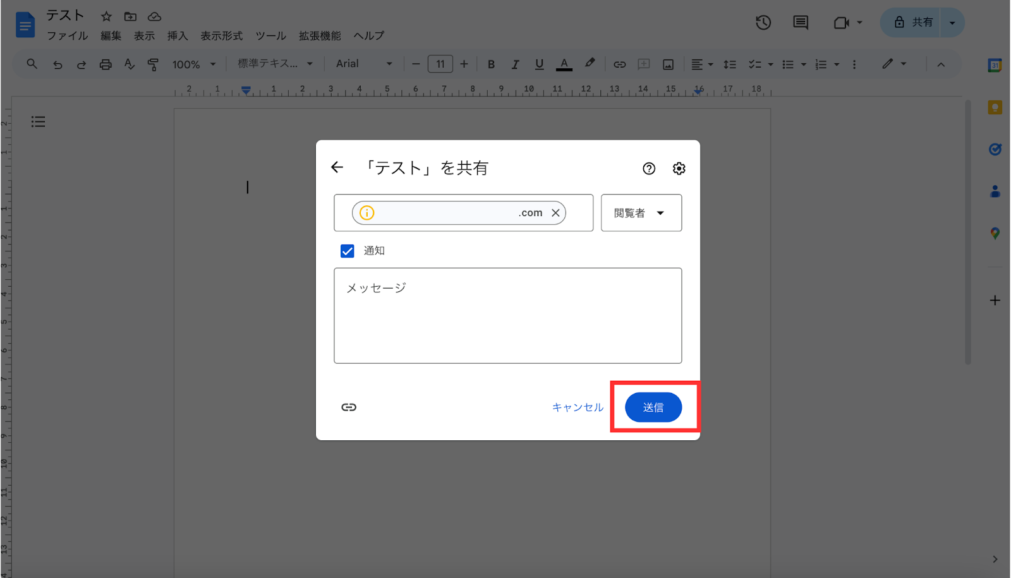1011x578 pixels.
Task: Toggle bold formatting
Action: [491, 64]
